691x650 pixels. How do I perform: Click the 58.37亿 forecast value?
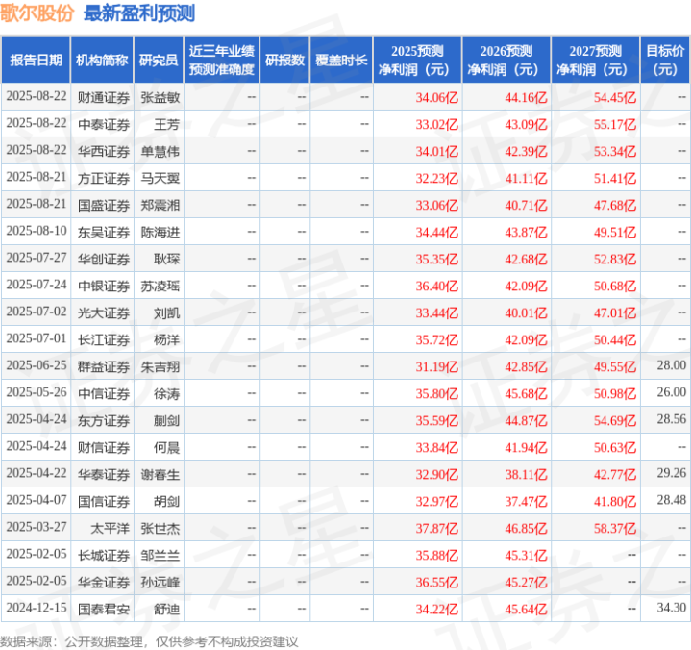coord(615,528)
